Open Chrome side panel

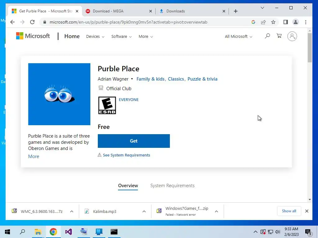tap(286, 22)
